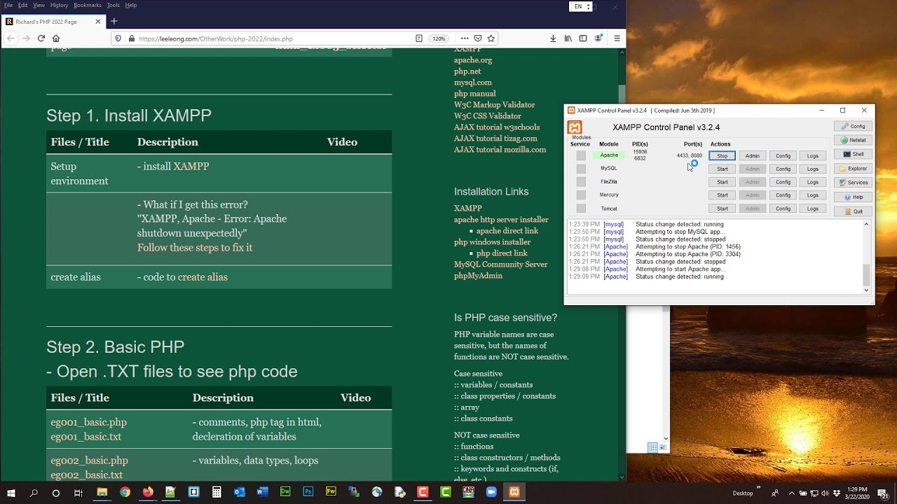Select Richard's PHP 2022 Page tab
Viewport: 897px width, 504px height.
pyautogui.click(x=53, y=22)
